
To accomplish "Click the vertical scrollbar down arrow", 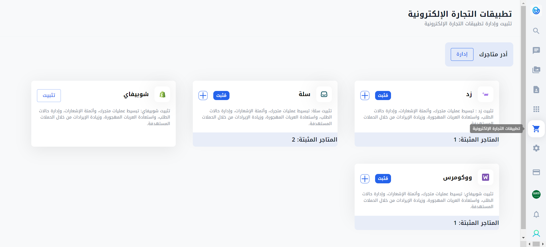I will coord(523,238).
